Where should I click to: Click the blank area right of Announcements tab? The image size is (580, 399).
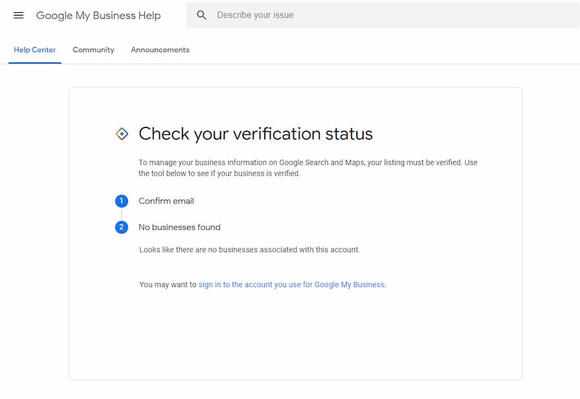387,50
